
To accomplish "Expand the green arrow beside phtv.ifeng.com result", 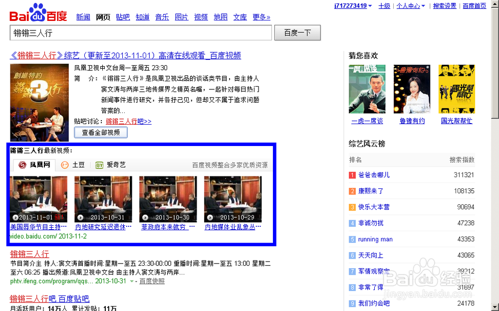I will click(131, 281).
